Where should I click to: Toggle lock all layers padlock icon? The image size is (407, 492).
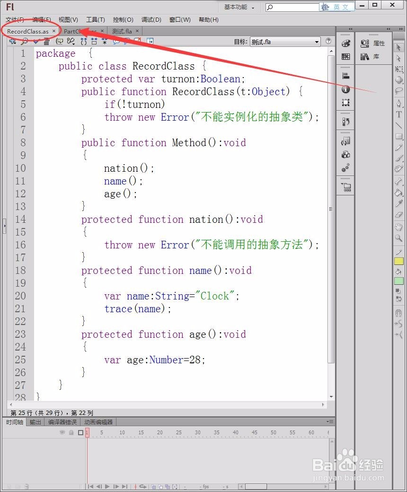point(71,432)
